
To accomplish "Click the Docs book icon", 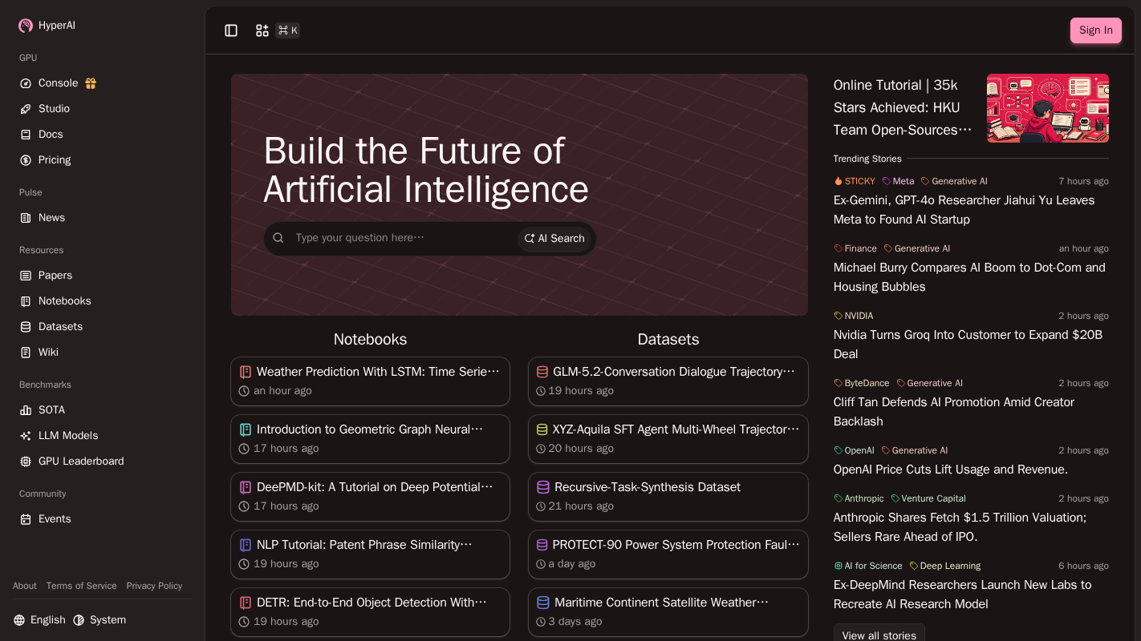I will 26,135.
